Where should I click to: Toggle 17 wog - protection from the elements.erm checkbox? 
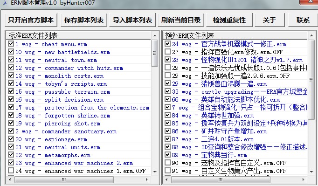(x=11, y=107)
